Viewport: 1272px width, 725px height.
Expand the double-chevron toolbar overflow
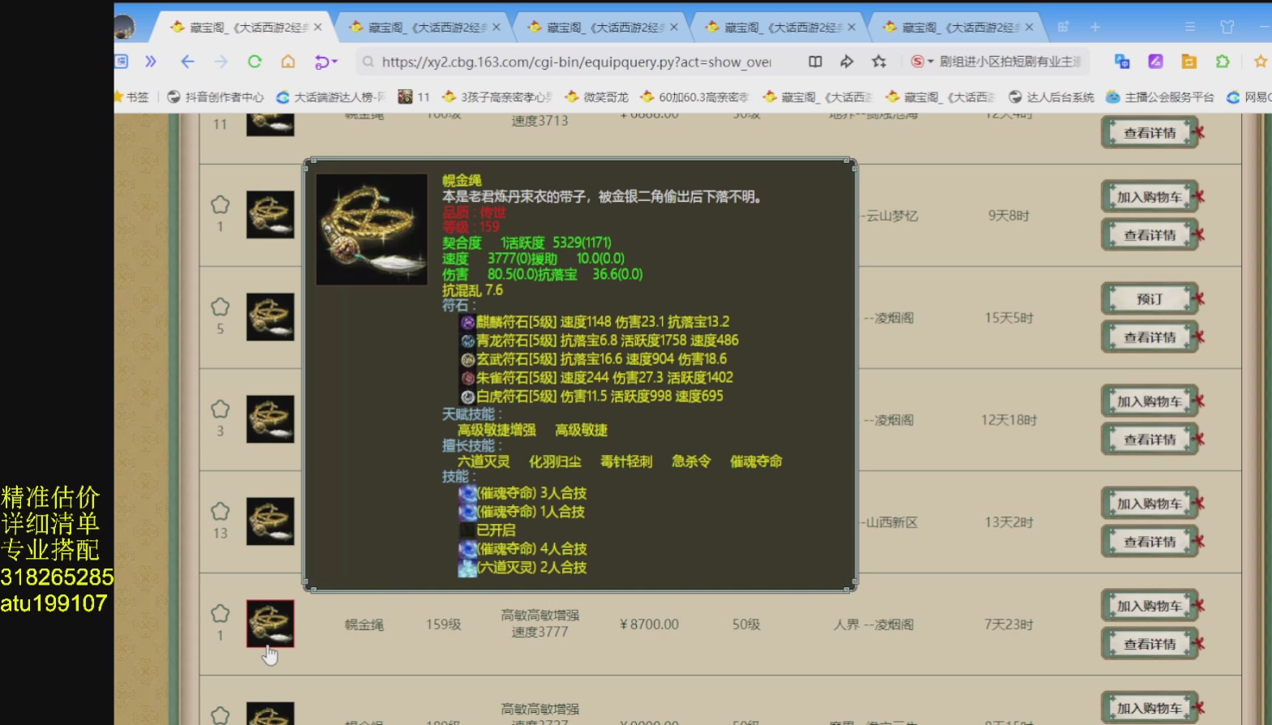[x=151, y=62]
